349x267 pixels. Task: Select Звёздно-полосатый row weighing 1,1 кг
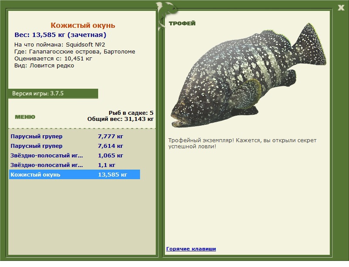(75, 165)
